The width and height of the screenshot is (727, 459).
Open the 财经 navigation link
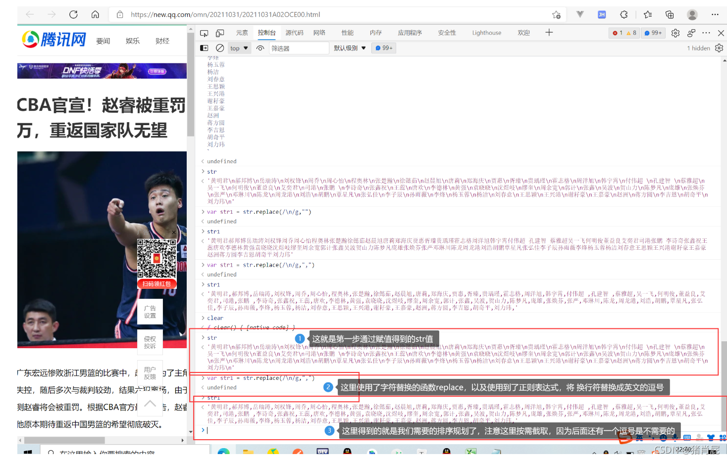click(162, 41)
